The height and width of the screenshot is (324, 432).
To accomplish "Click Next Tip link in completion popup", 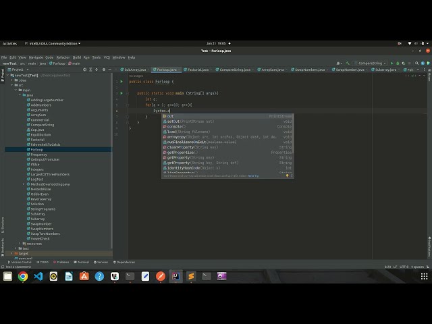I will pyautogui.click(x=253, y=175).
